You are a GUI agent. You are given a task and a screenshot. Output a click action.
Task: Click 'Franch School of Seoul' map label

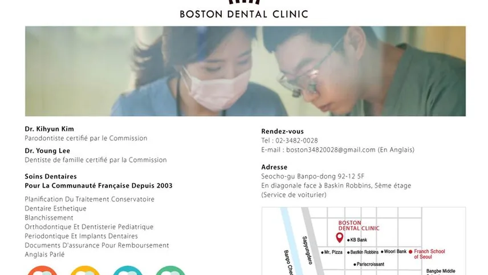pos(429,254)
